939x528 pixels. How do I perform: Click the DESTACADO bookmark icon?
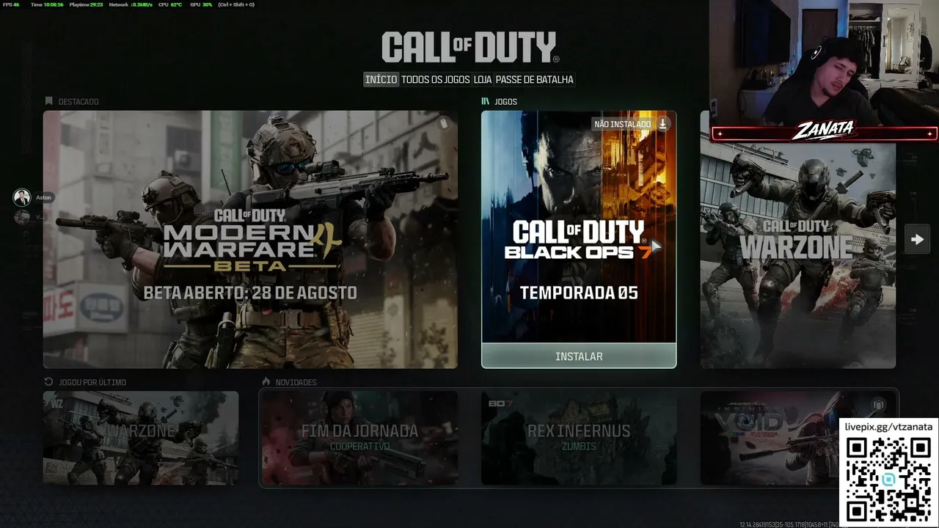coord(49,101)
